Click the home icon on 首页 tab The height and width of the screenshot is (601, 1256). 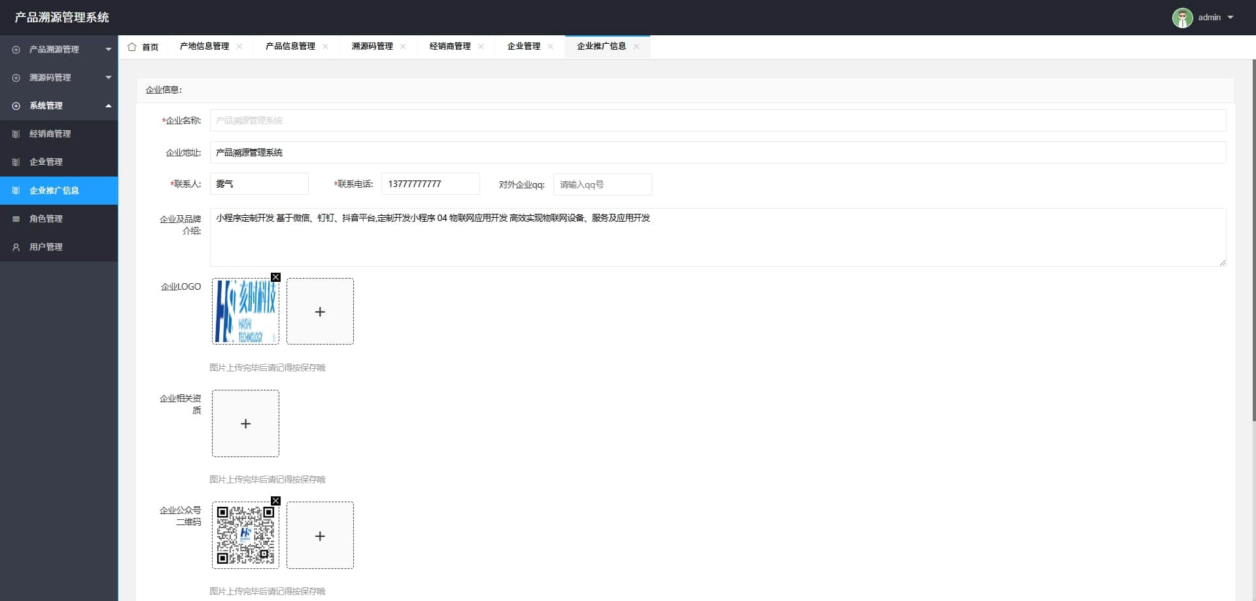(132, 46)
